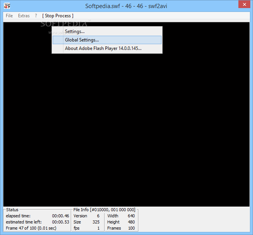The width and height of the screenshot is (253, 235).
Task: Click the swf2avi app icon in title bar
Action: pyautogui.click(x=7, y=6)
